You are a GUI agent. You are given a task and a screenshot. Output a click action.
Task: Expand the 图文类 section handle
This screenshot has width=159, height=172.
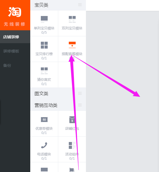(x=80, y=93)
